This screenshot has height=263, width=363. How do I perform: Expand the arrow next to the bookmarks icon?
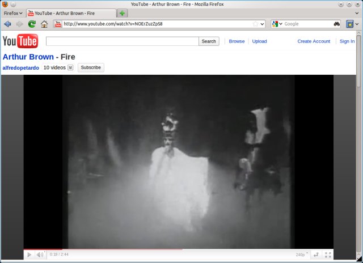[x=357, y=24]
